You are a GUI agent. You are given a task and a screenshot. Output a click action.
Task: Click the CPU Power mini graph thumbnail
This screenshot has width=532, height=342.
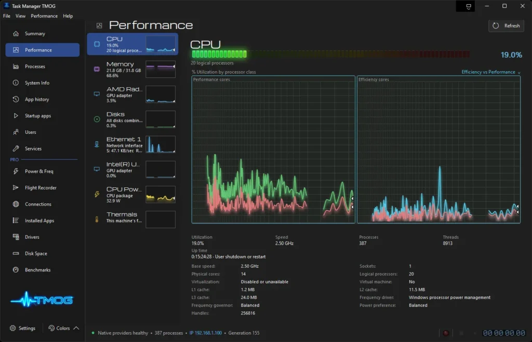click(161, 194)
